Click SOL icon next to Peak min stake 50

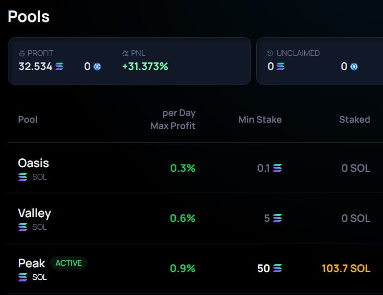[x=277, y=268]
